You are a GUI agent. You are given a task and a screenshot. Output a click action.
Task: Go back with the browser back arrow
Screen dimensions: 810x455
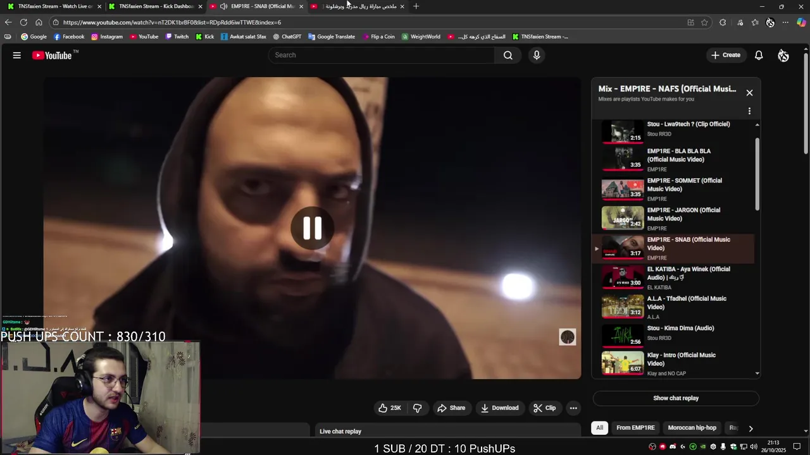pos(8,22)
